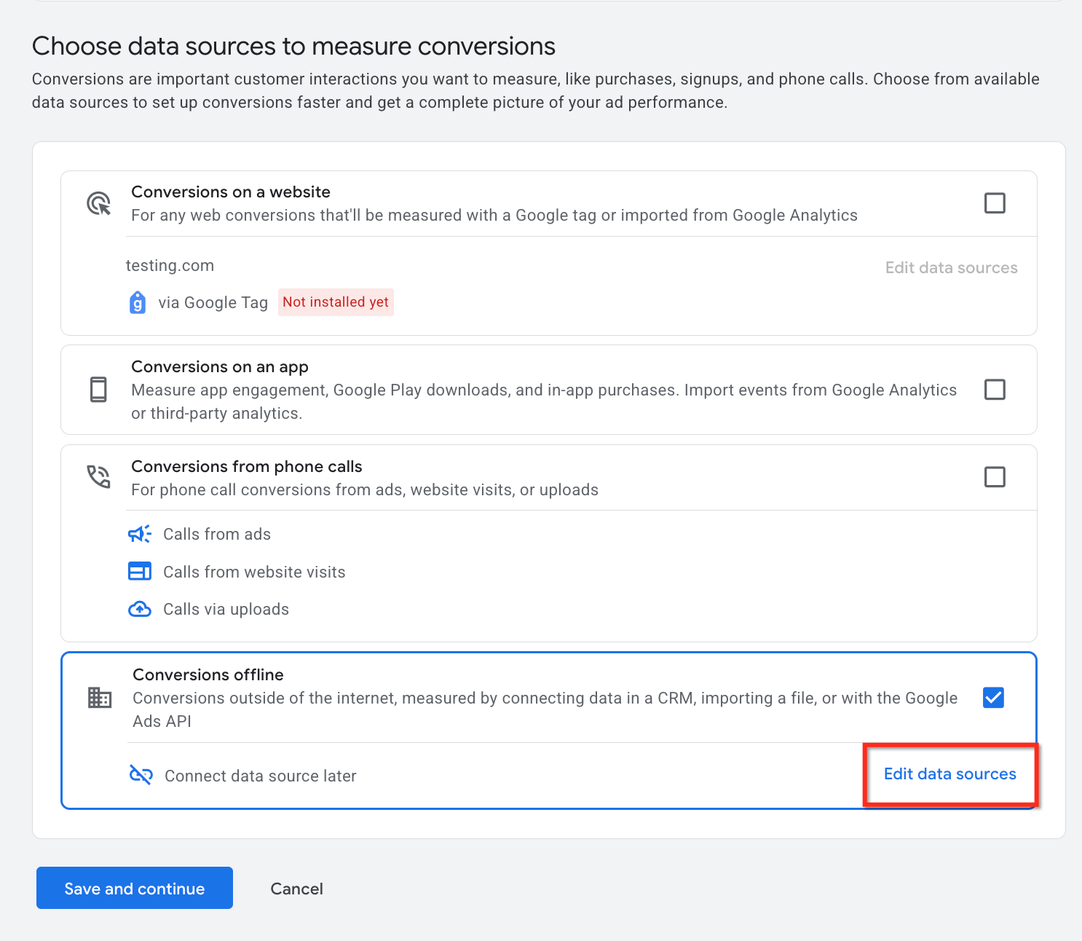
Task: Enable the Conversions on a website checkbox
Action: 995,203
